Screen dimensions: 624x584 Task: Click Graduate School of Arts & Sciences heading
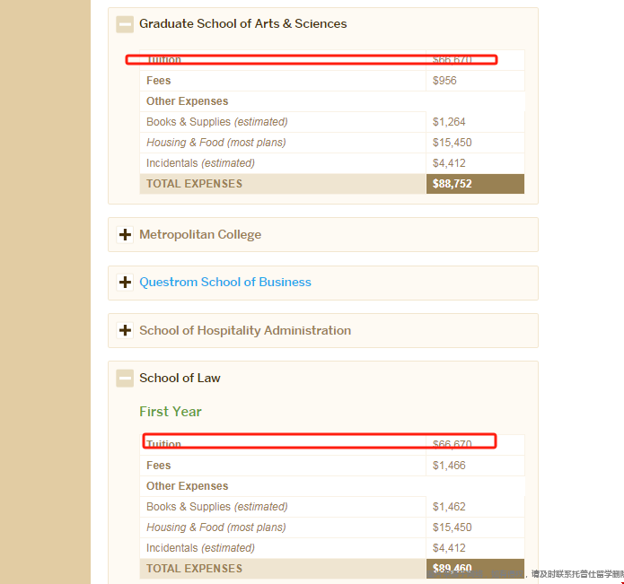pyautogui.click(x=242, y=24)
